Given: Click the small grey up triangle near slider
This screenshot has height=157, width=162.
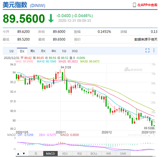Looking at the screenshot, I should click(149, 135).
